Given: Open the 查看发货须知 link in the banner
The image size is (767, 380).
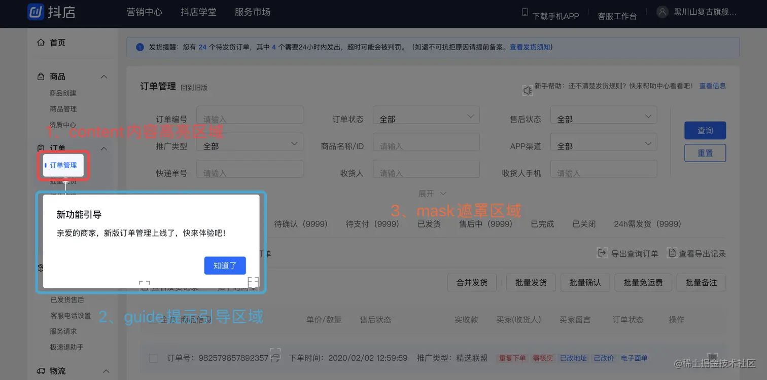Looking at the screenshot, I should (x=530, y=47).
